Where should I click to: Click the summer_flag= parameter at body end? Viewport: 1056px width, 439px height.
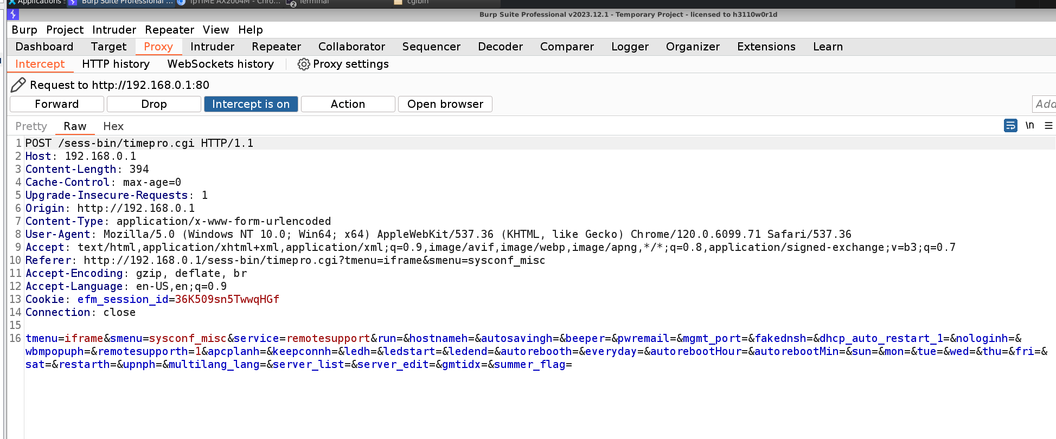click(x=533, y=364)
